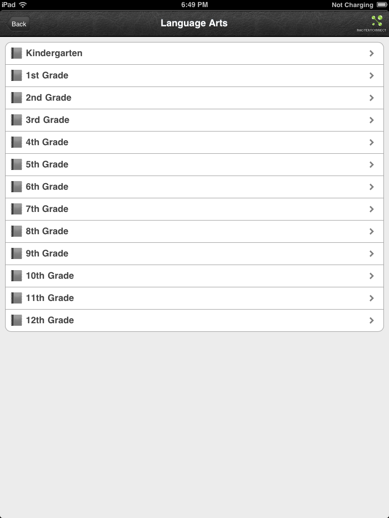Select the notebook icon beside 9th Grade
The image size is (389, 518).
(17, 253)
